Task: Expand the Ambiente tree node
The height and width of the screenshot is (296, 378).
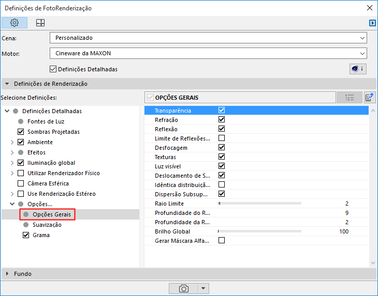Action: (12, 142)
